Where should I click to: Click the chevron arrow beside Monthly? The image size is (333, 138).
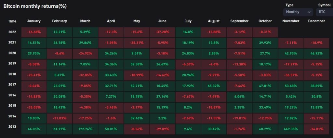tap(309, 12)
